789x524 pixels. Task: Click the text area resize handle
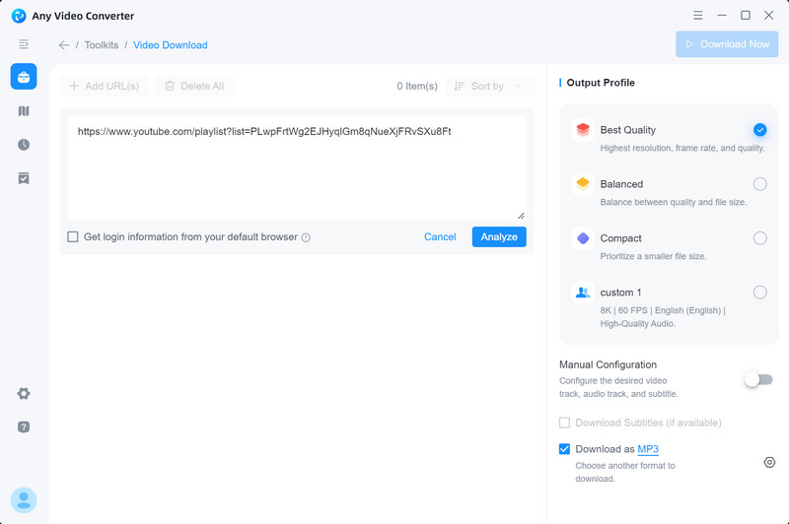coord(521,216)
